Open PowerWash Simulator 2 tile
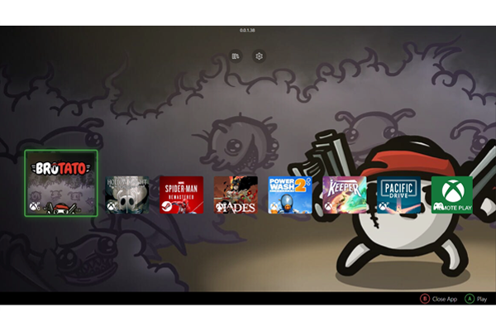The width and height of the screenshot is (496, 331). click(x=289, y=195)
